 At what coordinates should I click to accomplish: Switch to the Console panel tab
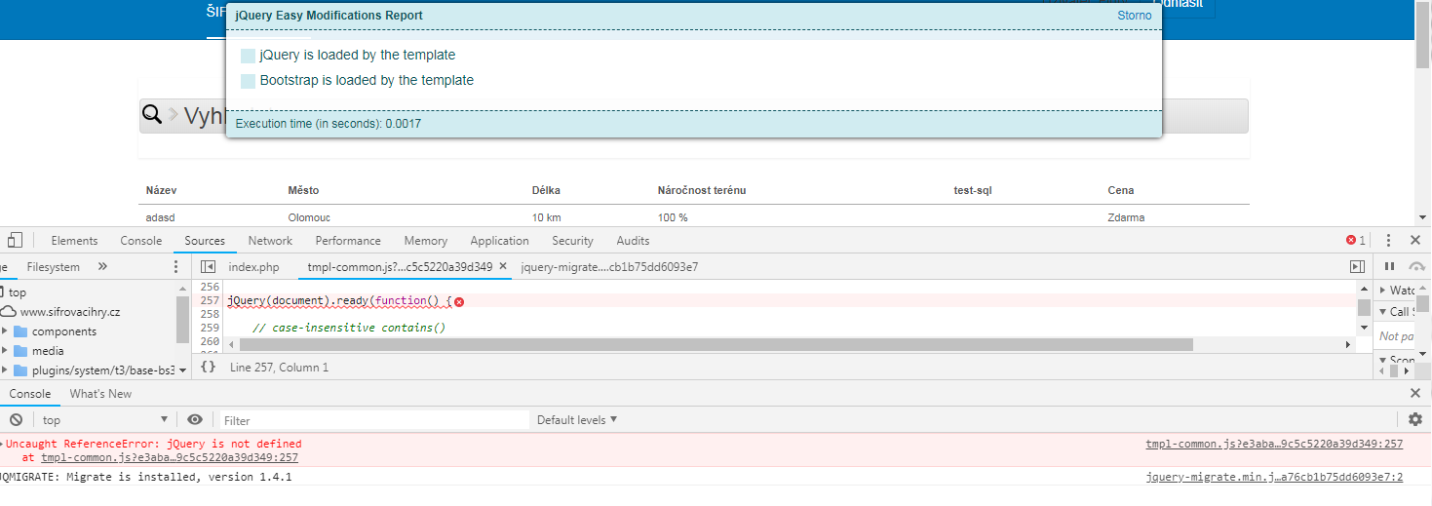coord(141,241)
